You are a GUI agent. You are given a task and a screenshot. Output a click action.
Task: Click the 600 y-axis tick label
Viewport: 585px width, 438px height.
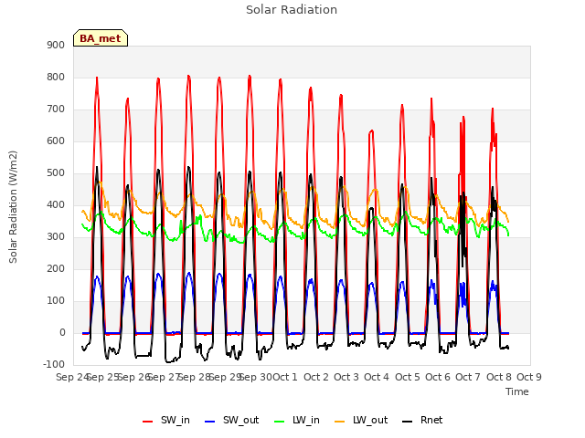56,141
